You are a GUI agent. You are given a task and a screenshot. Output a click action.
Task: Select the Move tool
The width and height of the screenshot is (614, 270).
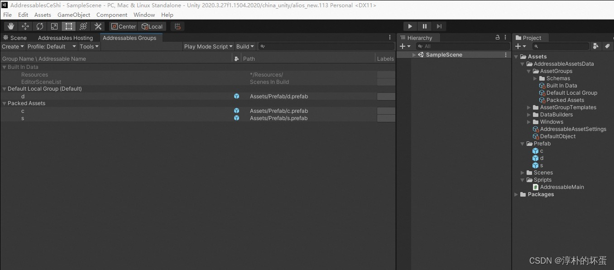click(25, 26)
